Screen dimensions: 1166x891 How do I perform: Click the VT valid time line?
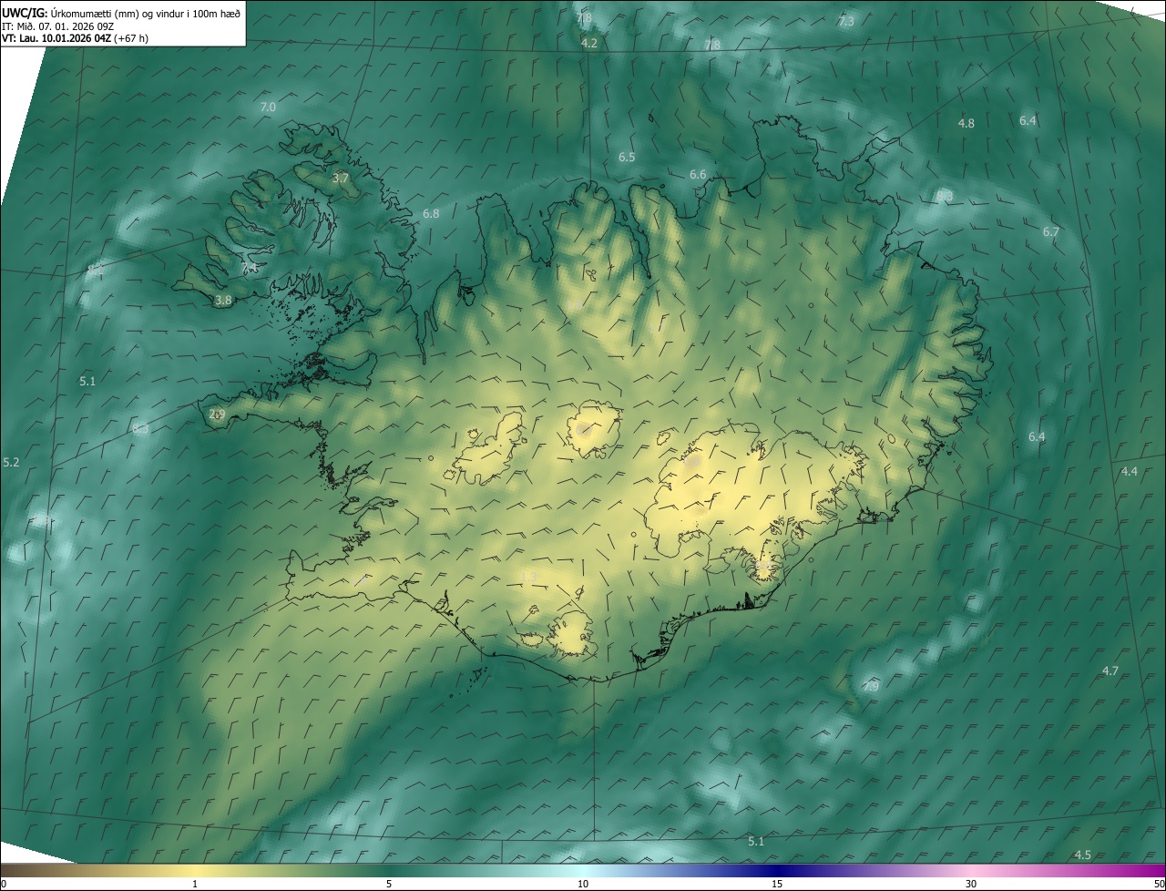click(x=75, y=38)
